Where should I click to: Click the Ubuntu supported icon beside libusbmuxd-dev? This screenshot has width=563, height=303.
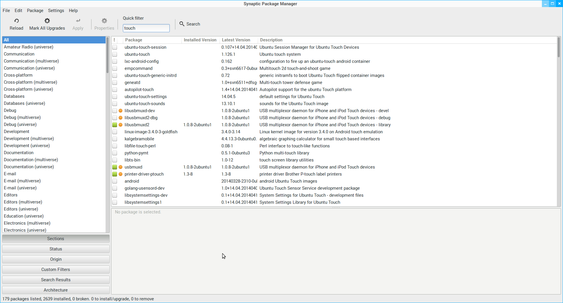pyautogui.click(x=121, y=111)
